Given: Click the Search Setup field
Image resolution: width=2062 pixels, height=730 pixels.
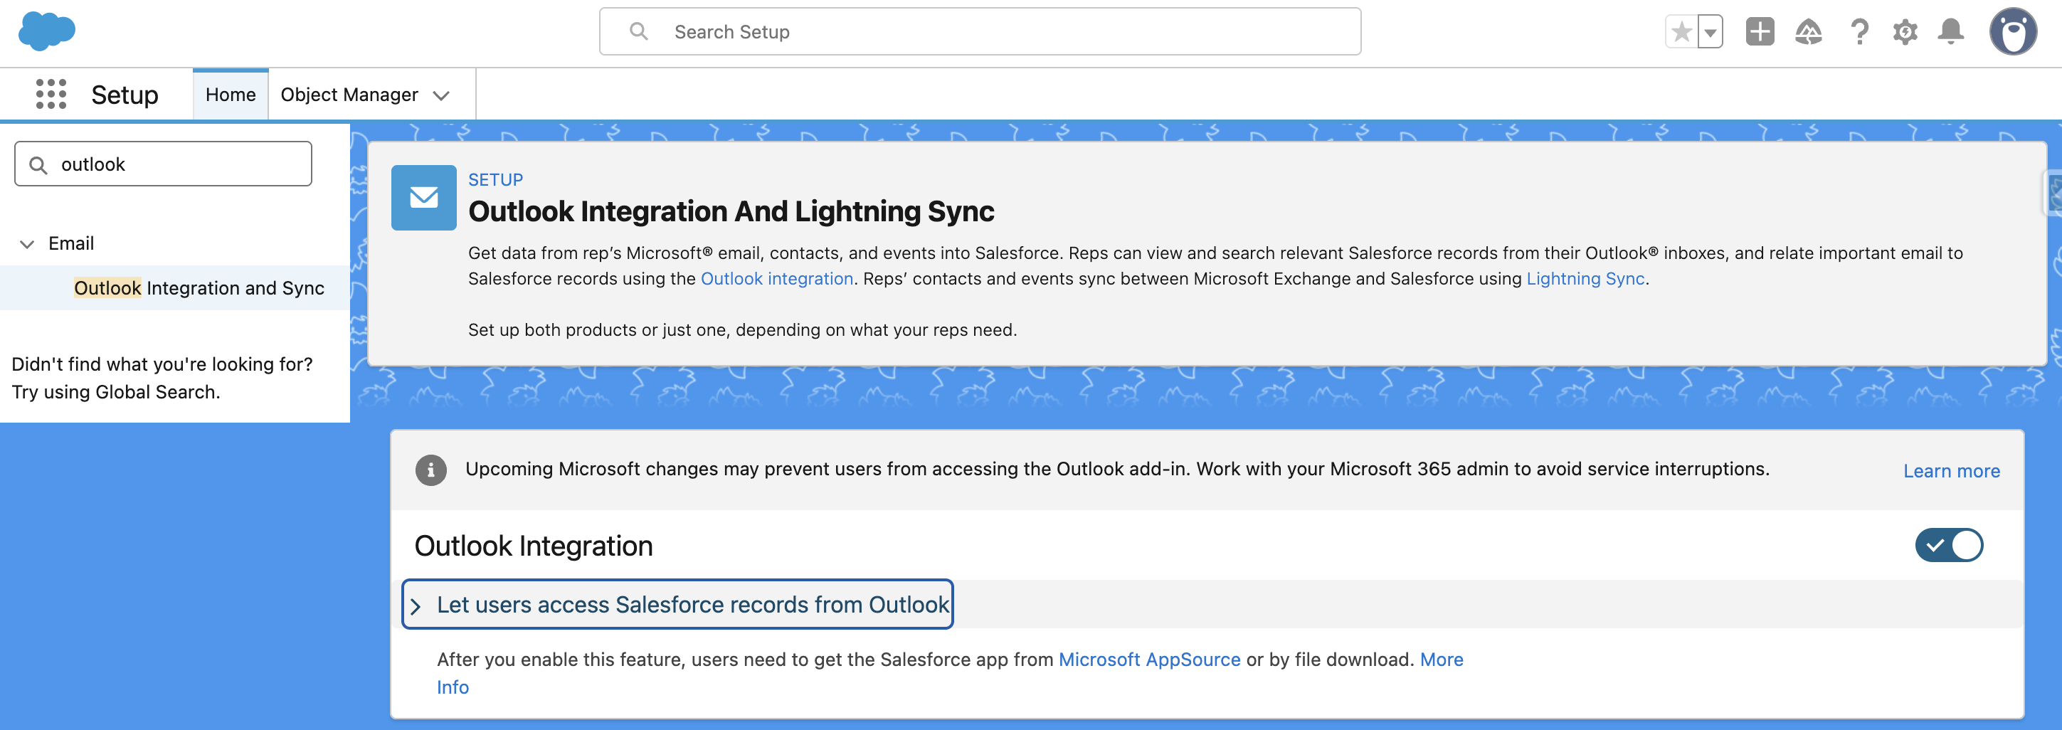Looking at the screenshot, I should 980,32.
